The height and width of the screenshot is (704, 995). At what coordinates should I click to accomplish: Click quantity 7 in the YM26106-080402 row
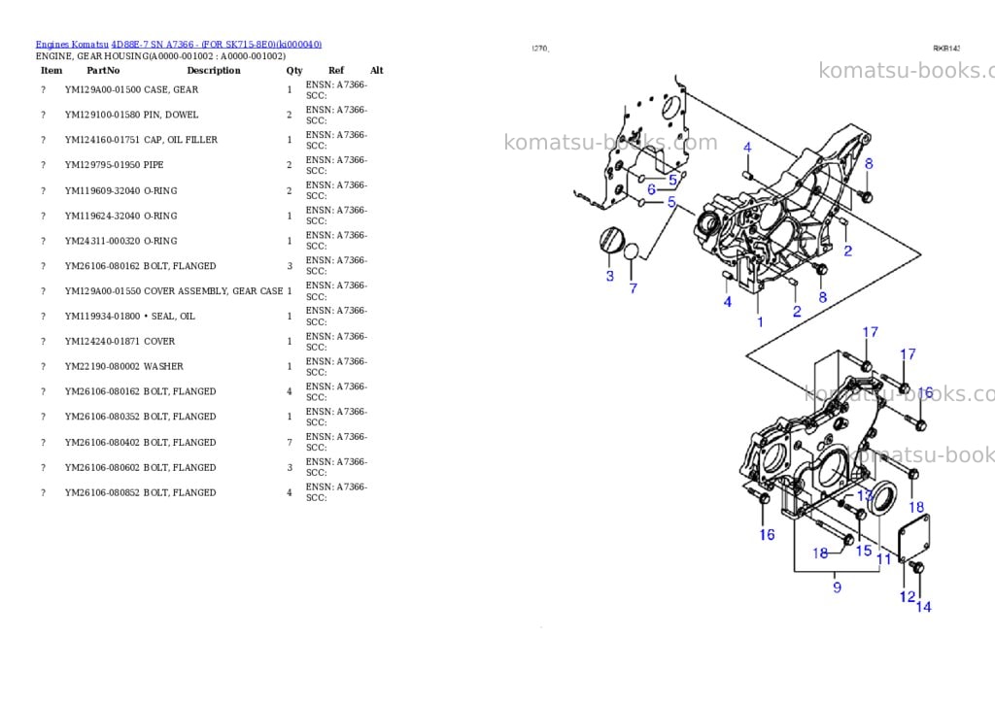(x=290, y=443)
